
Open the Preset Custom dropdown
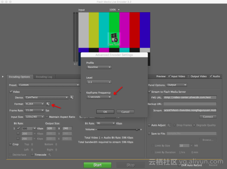(x=49, y=85)
